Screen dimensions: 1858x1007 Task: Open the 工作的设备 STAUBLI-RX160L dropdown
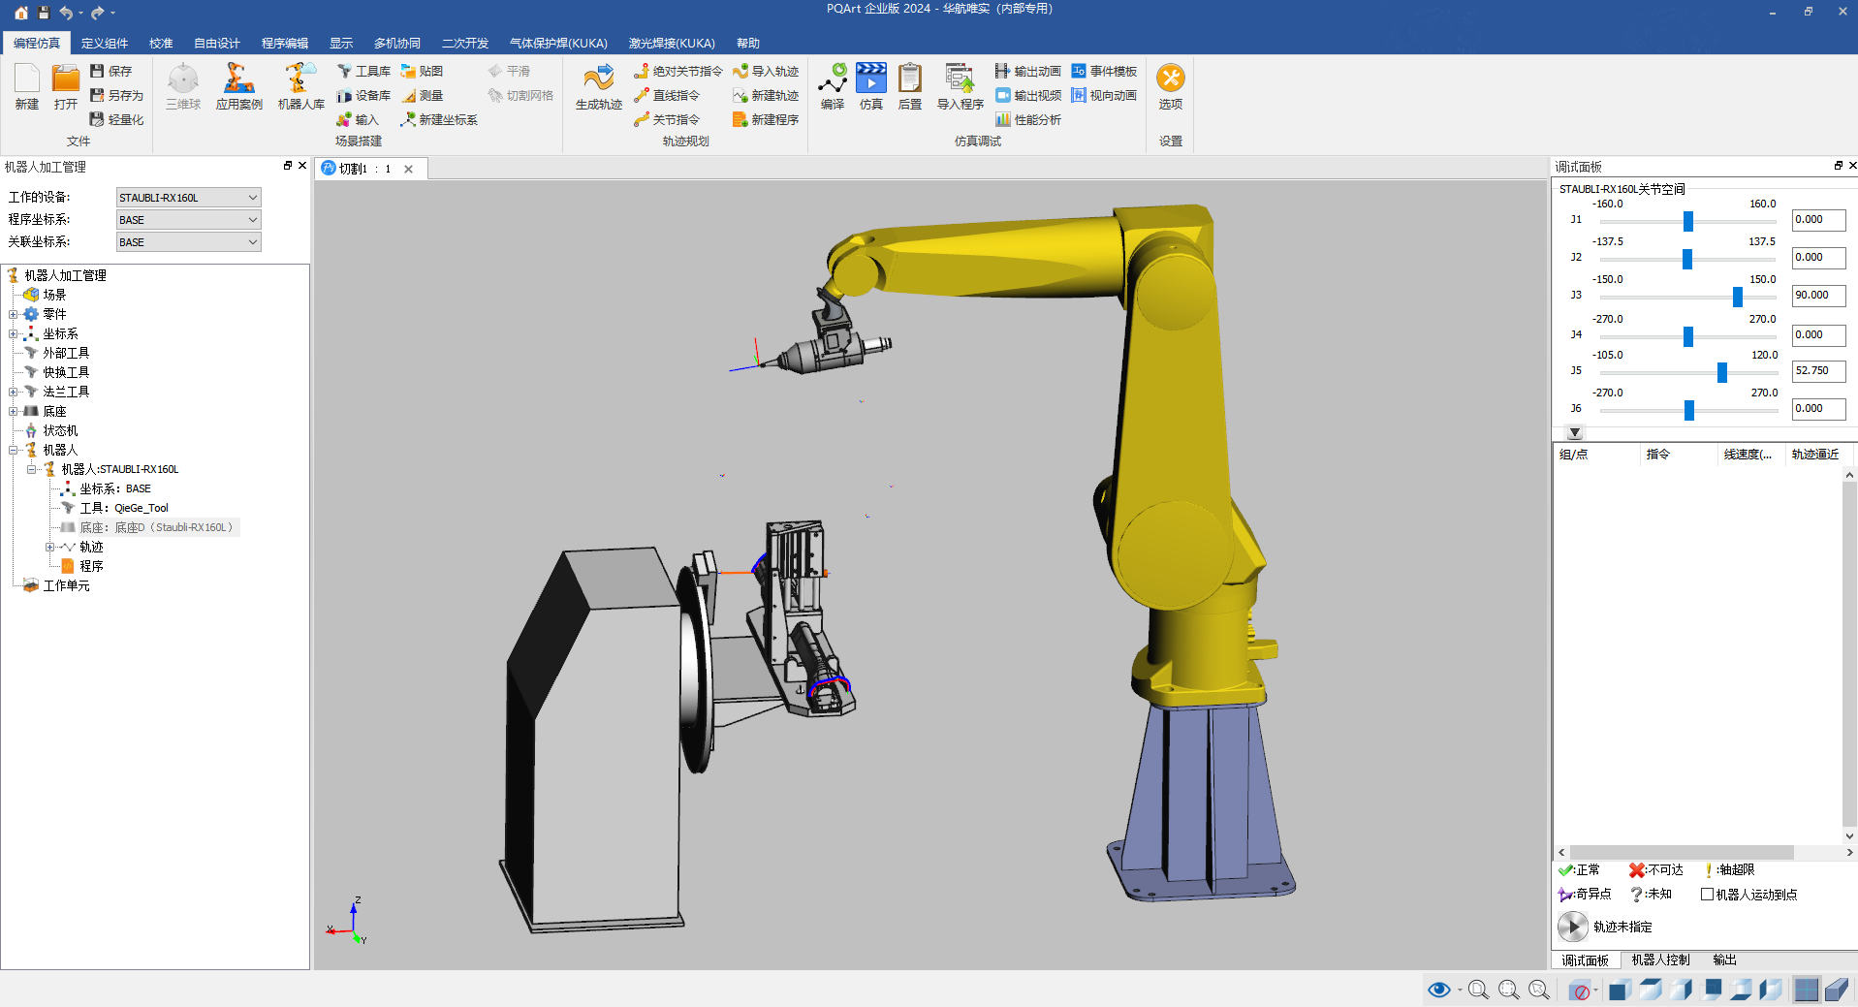[x=188, y=198]
